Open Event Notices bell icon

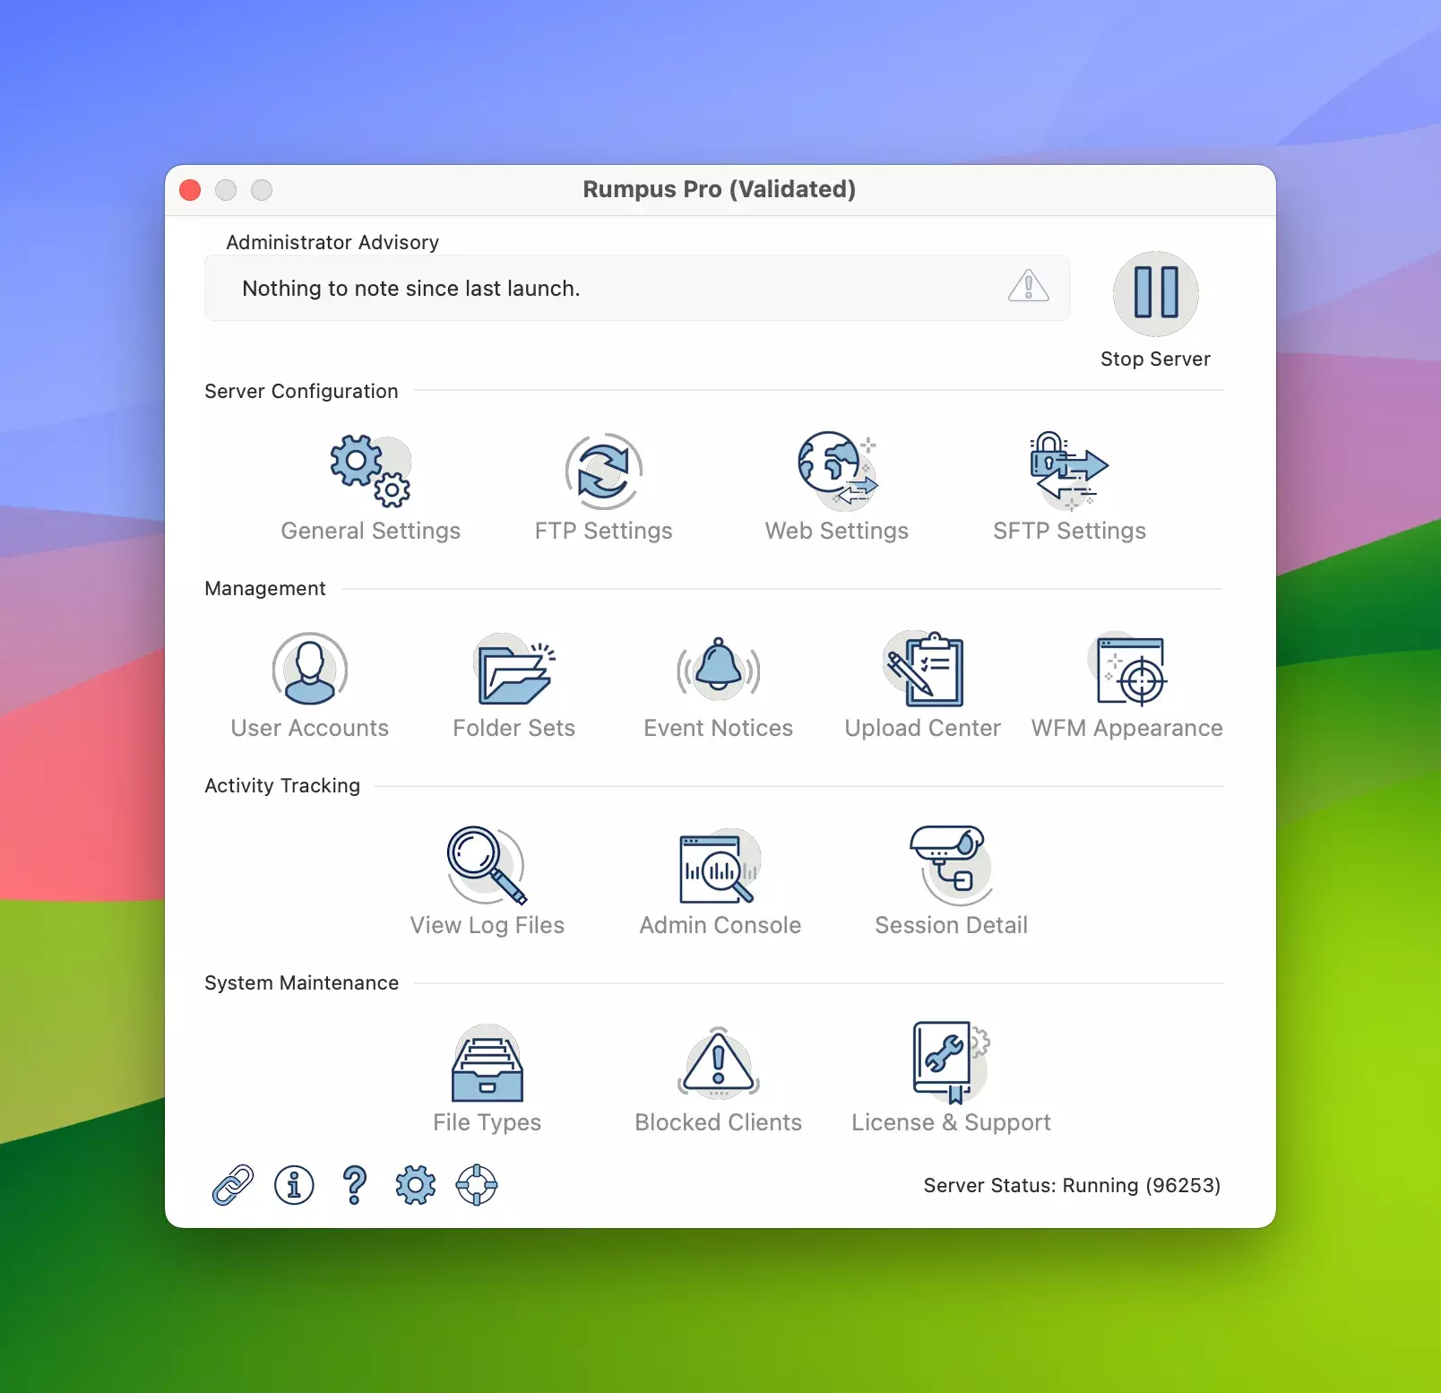click(x=718, y=670)
